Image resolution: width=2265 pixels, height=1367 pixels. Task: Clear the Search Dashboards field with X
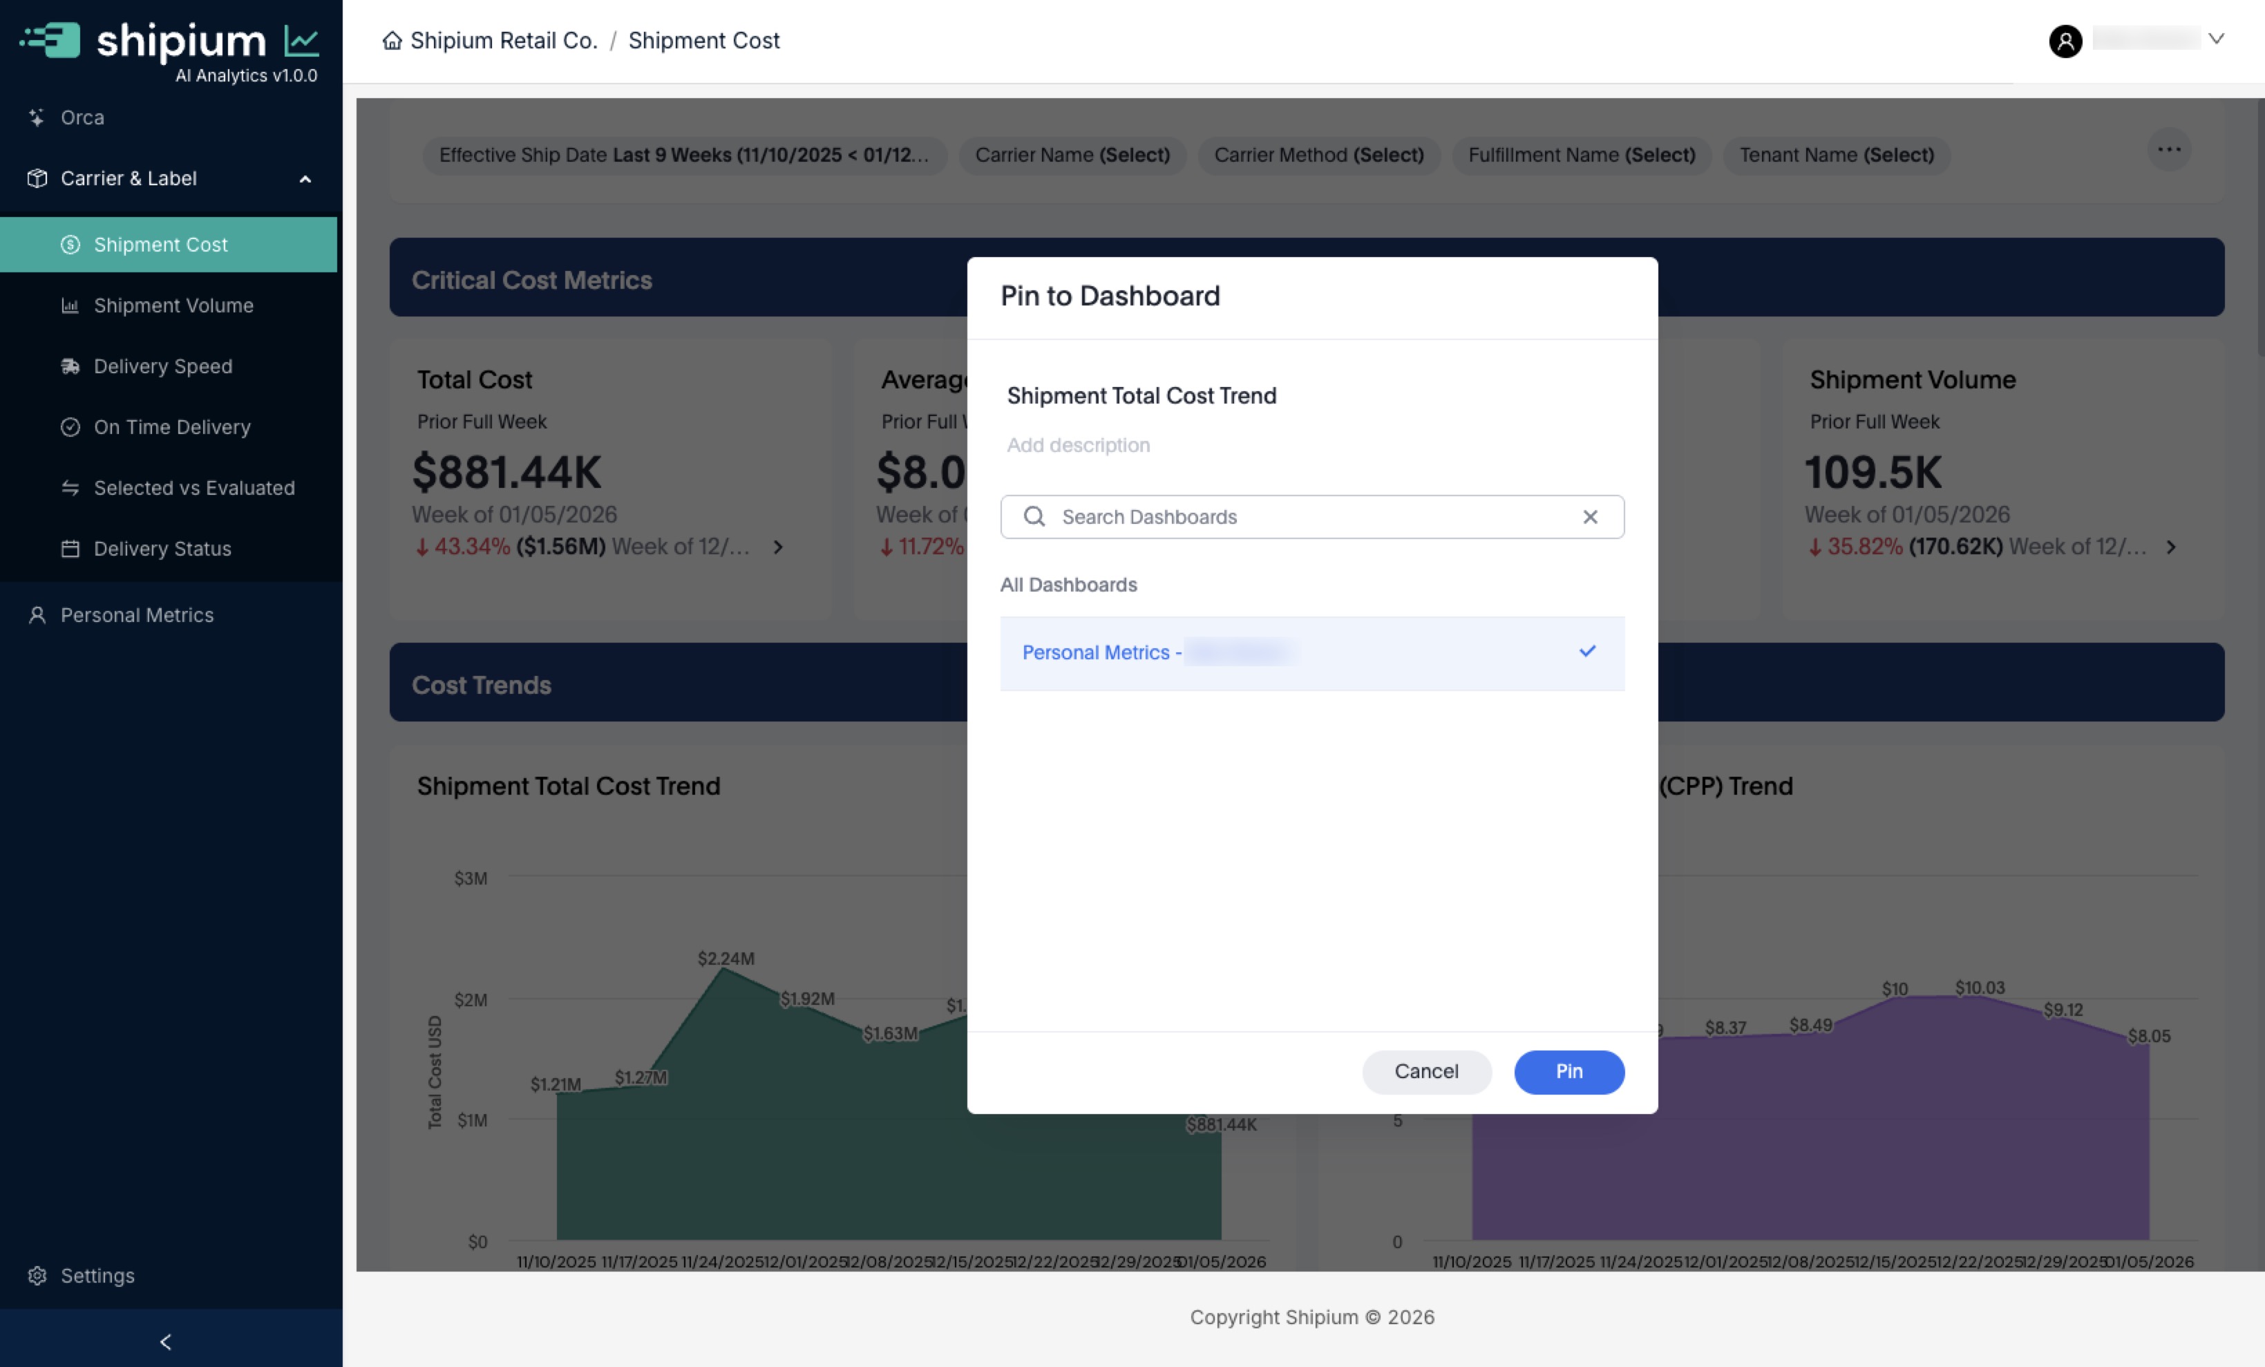pyautogui.click(x=1589, y=517)
